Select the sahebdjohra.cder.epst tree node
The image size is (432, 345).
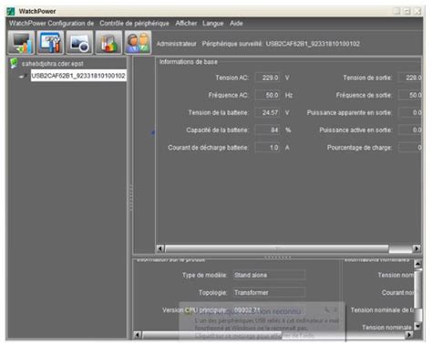pos(53,64)
